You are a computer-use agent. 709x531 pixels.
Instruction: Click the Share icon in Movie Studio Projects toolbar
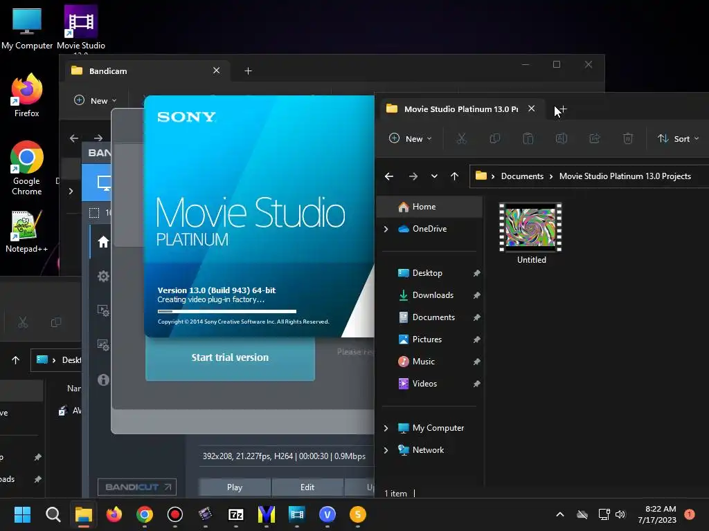pyautogui.click(x=595, y=138)
